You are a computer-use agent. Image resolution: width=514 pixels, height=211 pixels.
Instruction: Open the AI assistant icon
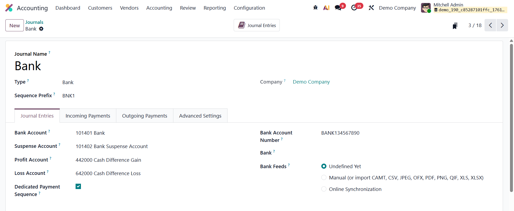pyautogui.click(x=326, y=8)
